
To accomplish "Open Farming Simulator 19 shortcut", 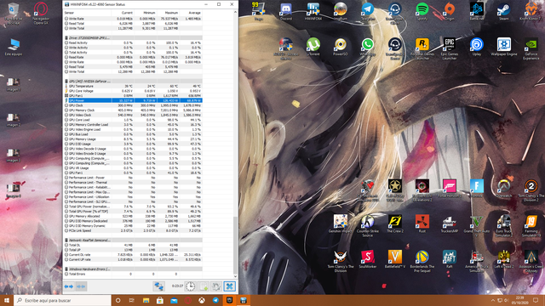I will 531,226.
